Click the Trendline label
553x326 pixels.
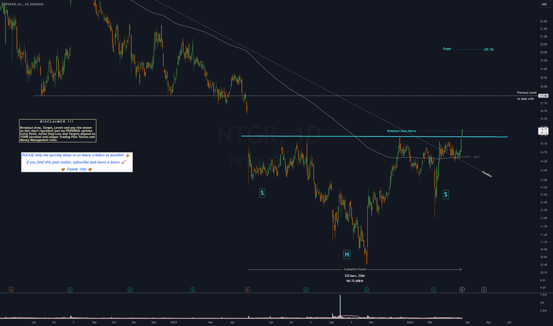click(x=487, y=174)
